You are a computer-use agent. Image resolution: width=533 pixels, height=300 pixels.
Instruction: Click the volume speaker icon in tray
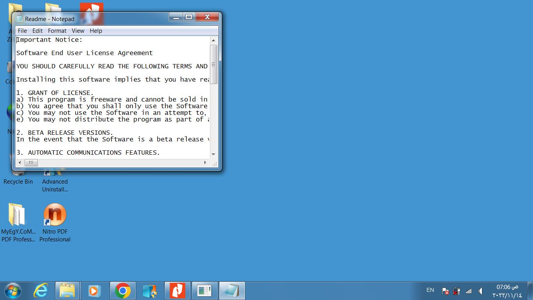coord(480,291)
